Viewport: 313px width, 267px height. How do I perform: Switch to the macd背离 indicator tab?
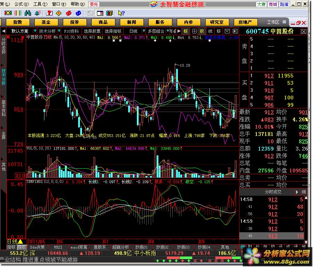click(x=79, y=247)
